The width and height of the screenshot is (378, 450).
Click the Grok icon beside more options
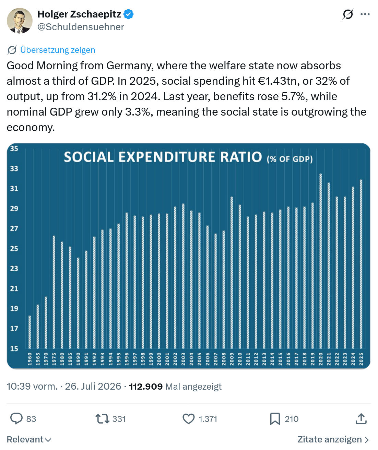[x=348, y=14]
